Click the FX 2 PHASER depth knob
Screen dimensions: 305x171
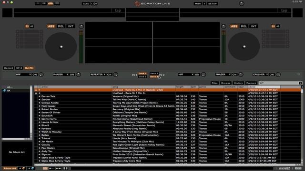(241, 75)
